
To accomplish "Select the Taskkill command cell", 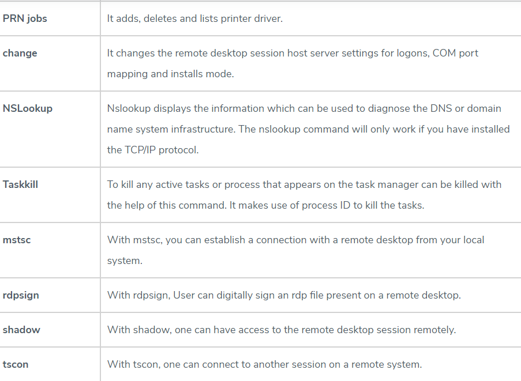I will 20,184.
